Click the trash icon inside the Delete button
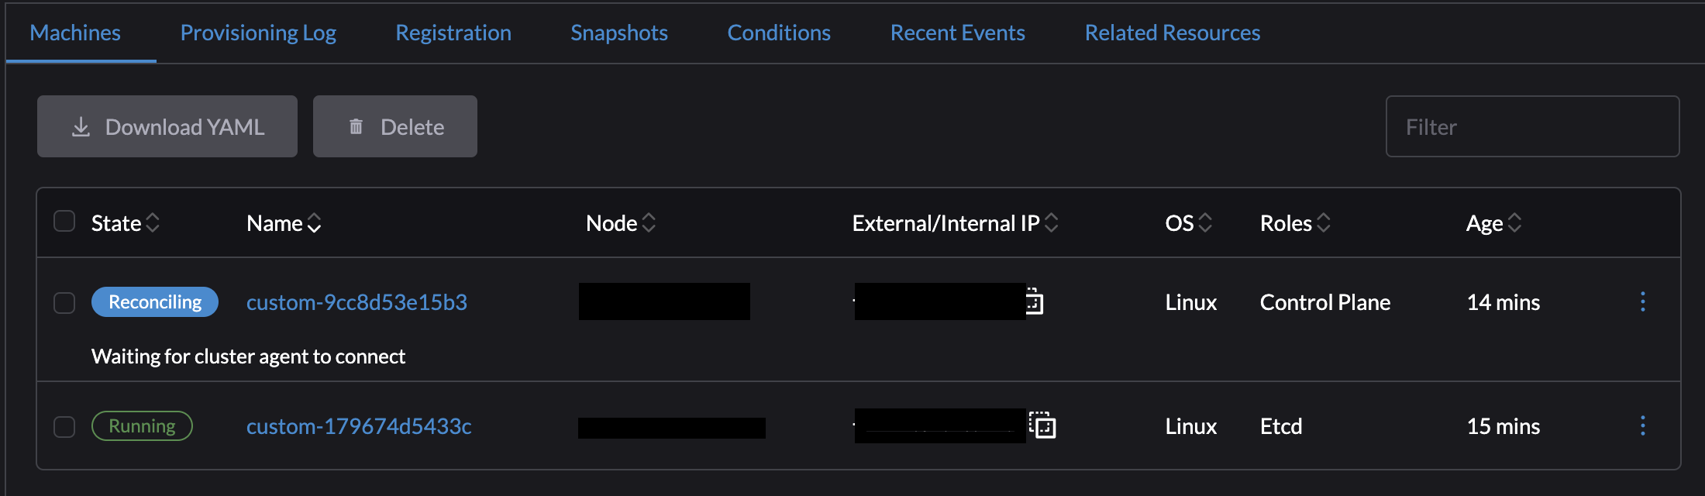 tap(356, 126)
